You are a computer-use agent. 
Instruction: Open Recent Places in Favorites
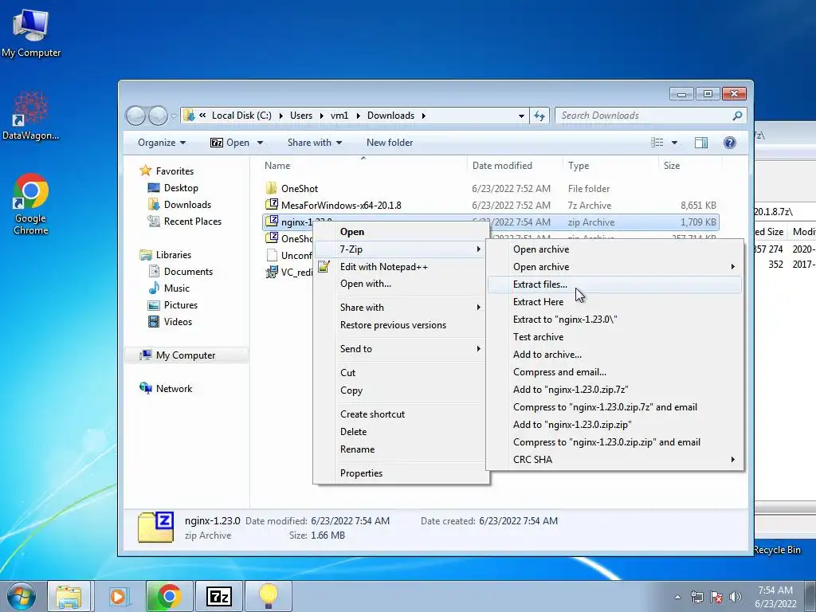click(x=193, y=222)
